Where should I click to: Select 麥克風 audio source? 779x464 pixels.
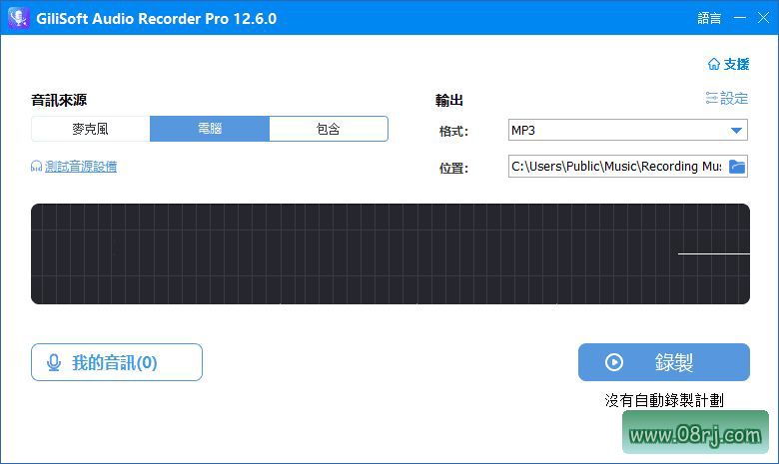click(x=91, y=129)
